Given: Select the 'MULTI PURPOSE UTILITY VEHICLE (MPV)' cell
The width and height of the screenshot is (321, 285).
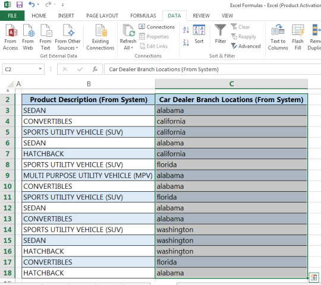Looking at the screenshot, I should (x=89, y=175).
